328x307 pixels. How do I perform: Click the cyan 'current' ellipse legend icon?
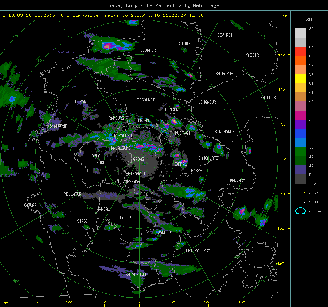pyautogui.click(x=300, y=211)
